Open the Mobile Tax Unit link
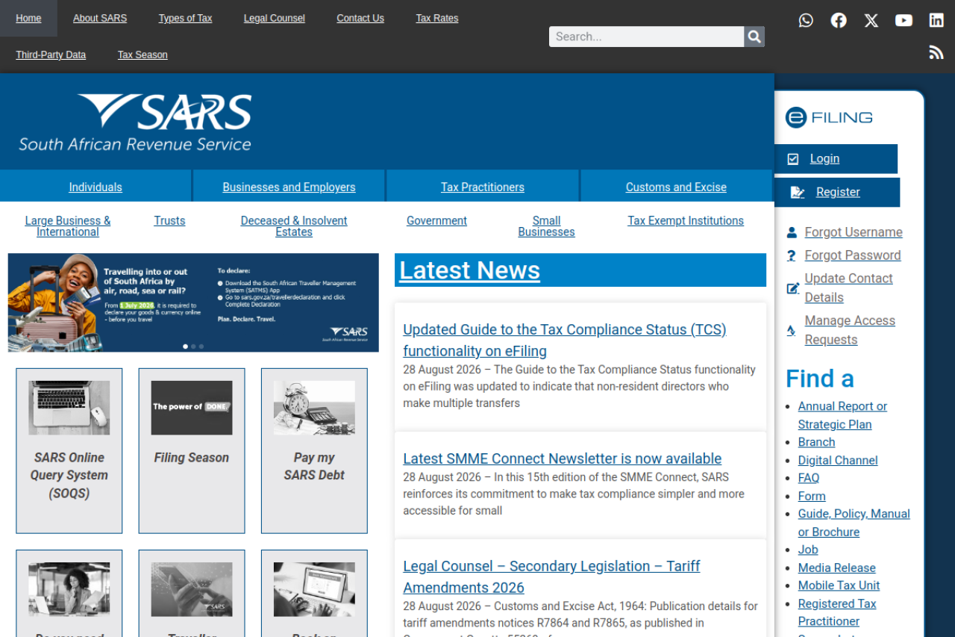 click(839, 585)
